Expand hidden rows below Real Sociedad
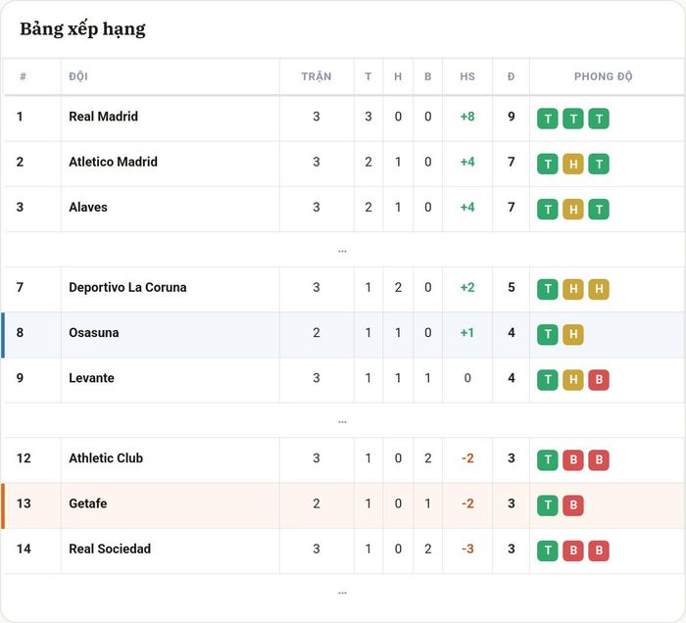This screenshot has width=686, height=623. pos(342,593)
